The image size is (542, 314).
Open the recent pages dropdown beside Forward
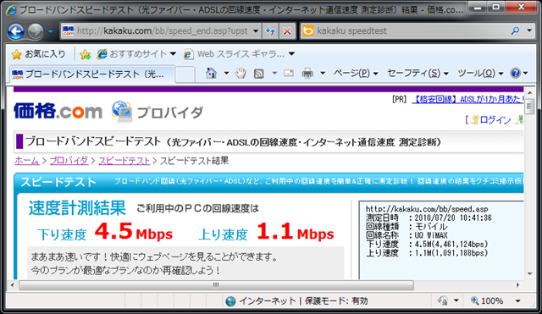[51, 31]
